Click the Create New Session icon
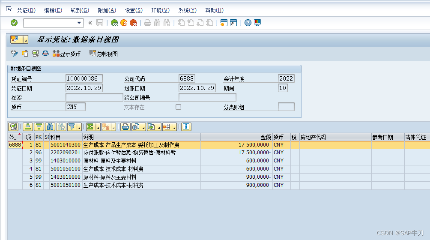Viewport: 430px width, 240px height. point(224,23)
